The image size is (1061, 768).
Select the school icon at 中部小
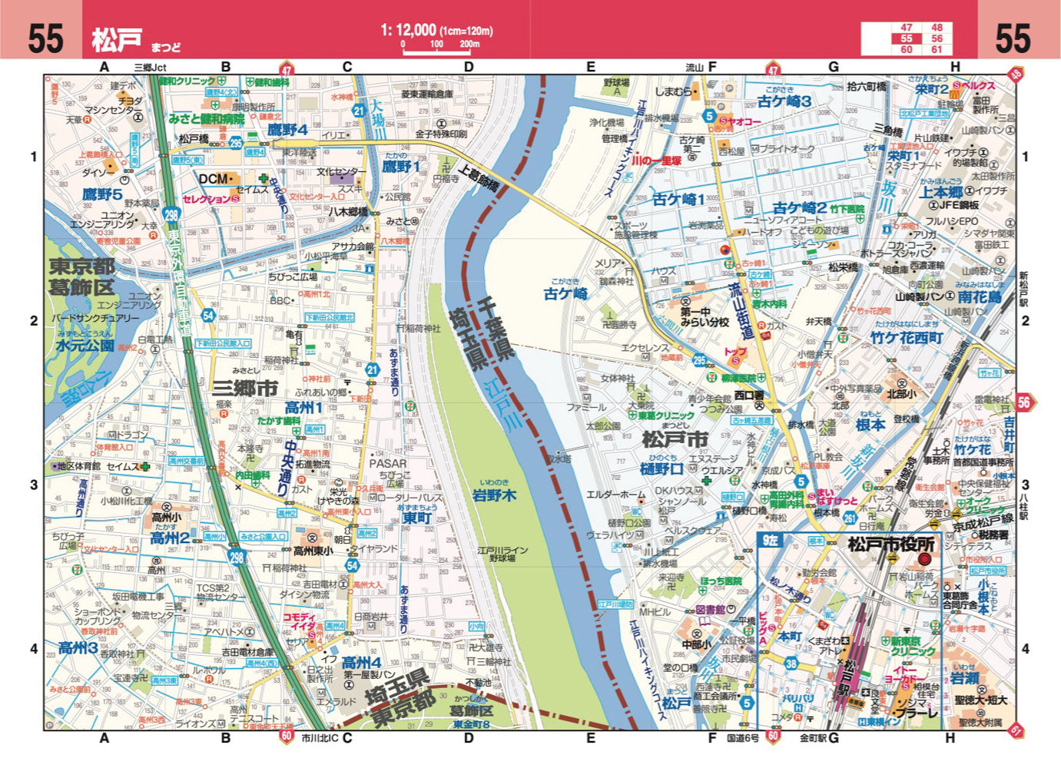pos(696,634)
